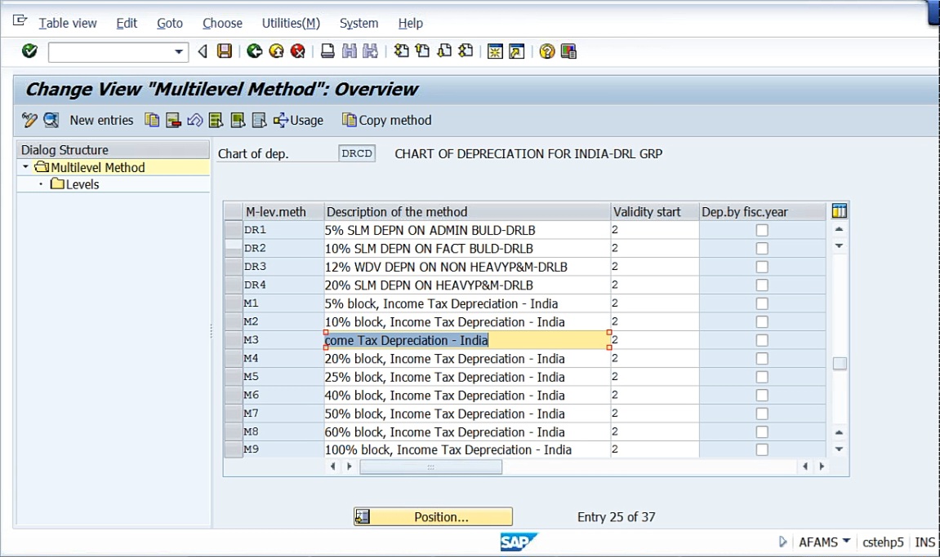Screen dimensions: 940x557
Task: Click the Generate Shortcut icon
Action: [x=516, y=51]
